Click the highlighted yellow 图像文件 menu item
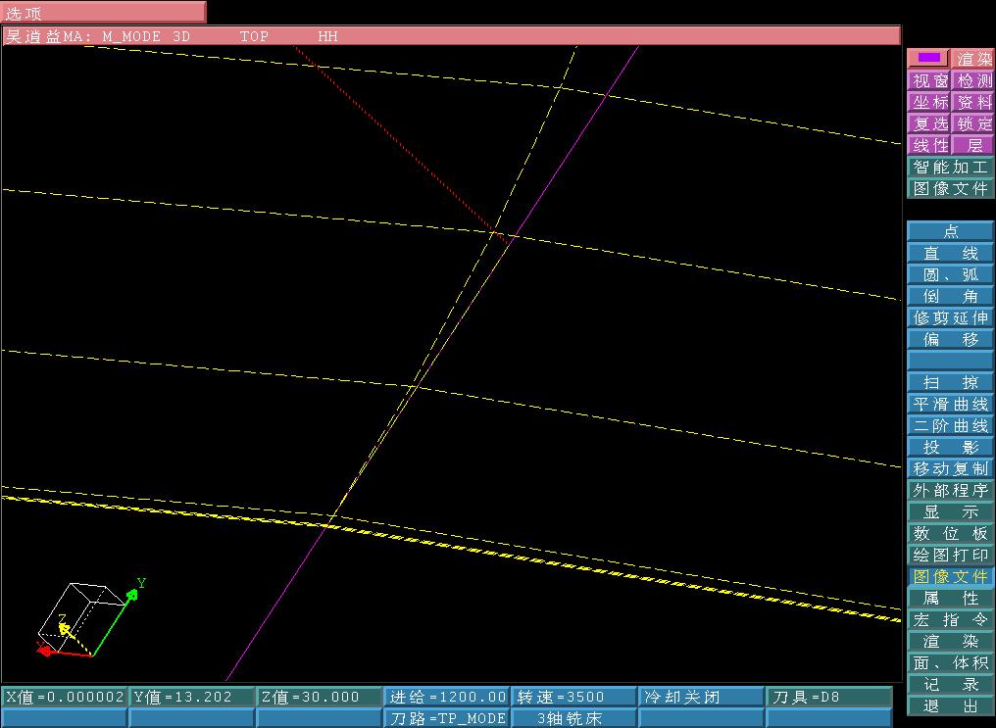 click(951, 576)
